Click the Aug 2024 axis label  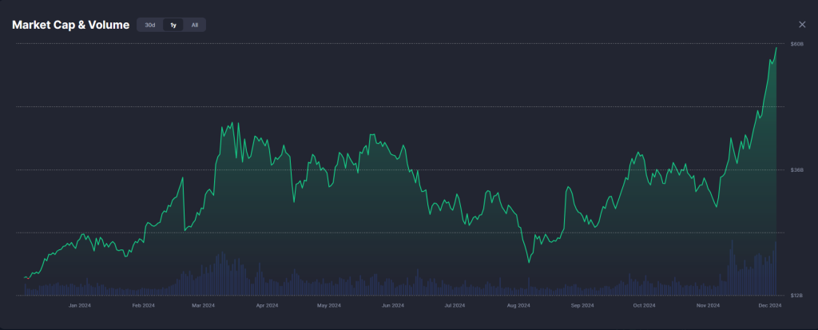518,305
